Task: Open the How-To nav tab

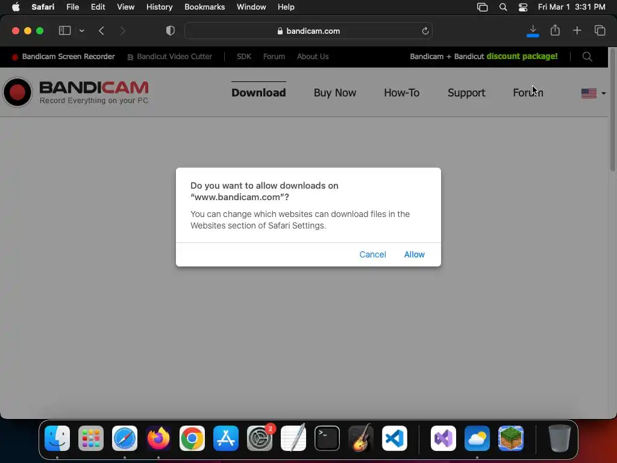Action: [x=401, y=92]
